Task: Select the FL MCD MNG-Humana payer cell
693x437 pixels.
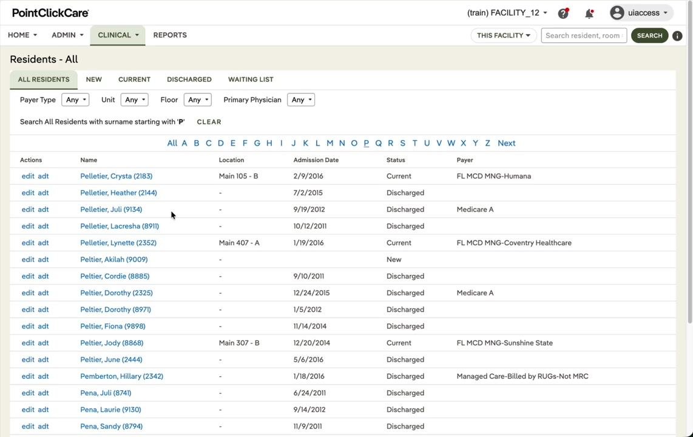Action: pos(494,176)
